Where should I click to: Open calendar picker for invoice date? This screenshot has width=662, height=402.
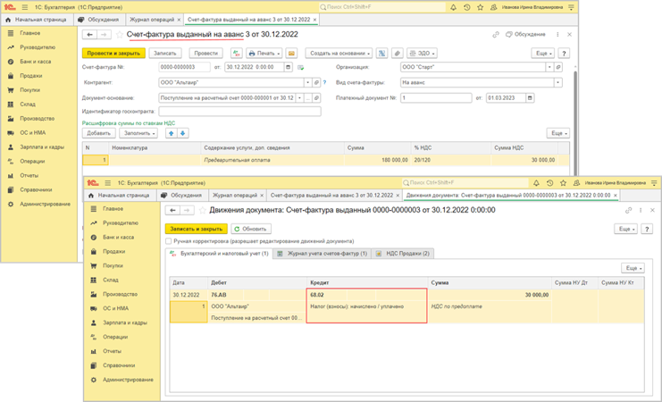point(288,67)
